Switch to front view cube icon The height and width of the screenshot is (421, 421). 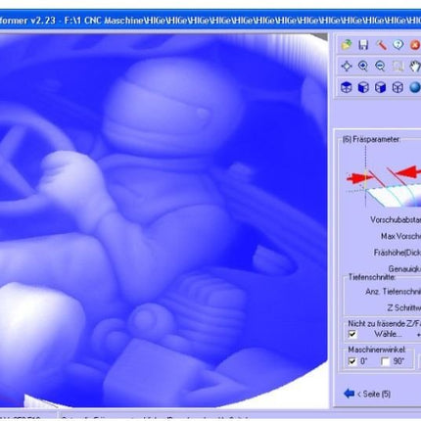click(x=363, y=87)
